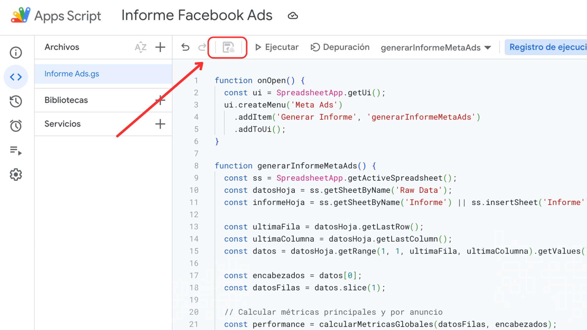Click function generarInformeMetaAds() declaration

pos(295,166)
